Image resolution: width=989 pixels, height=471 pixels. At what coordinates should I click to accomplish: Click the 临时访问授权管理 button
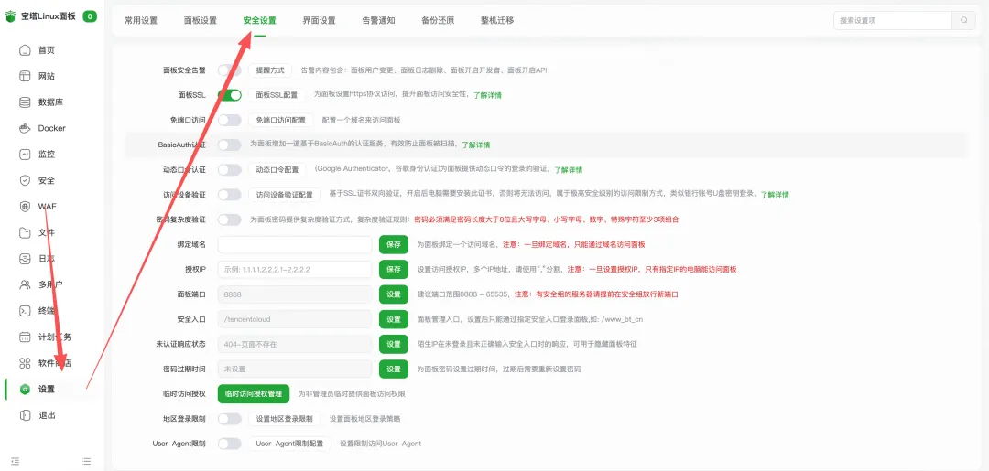coord(254,394)
